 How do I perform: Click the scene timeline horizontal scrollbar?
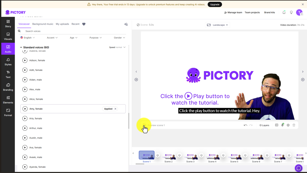point(140,164)
